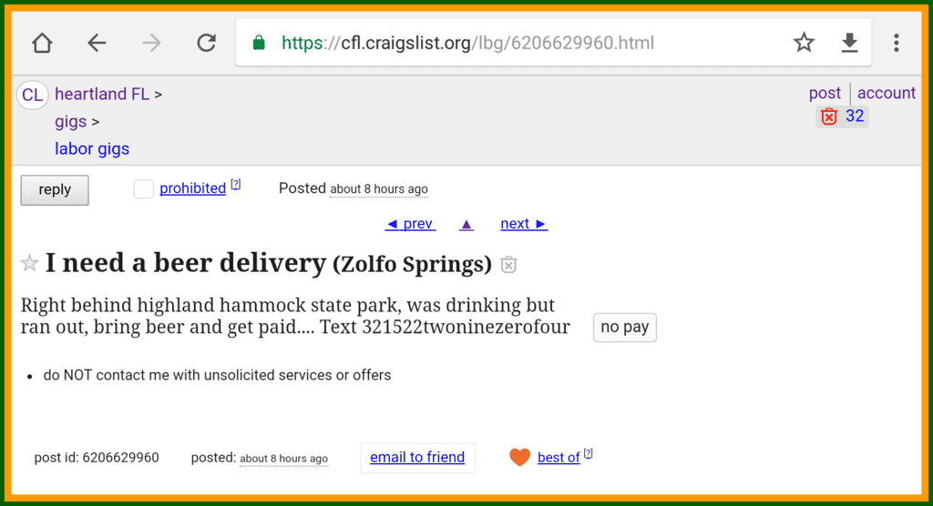933x506 pixels.
Task: Open the heartland FL breadcrumb
Action: click(x=102, y=94)
